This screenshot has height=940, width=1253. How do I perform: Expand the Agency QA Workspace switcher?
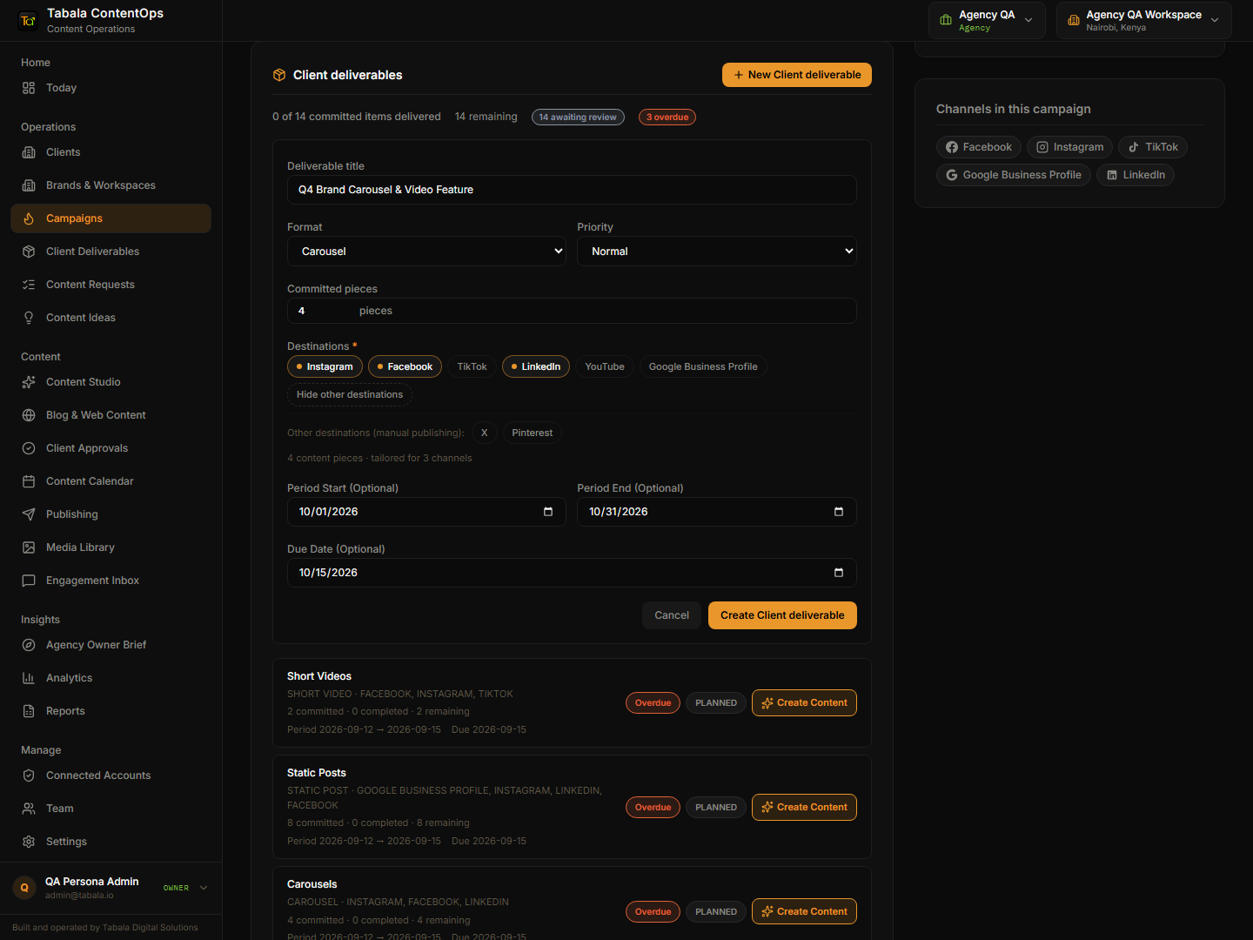click(x=1143, y=20)
